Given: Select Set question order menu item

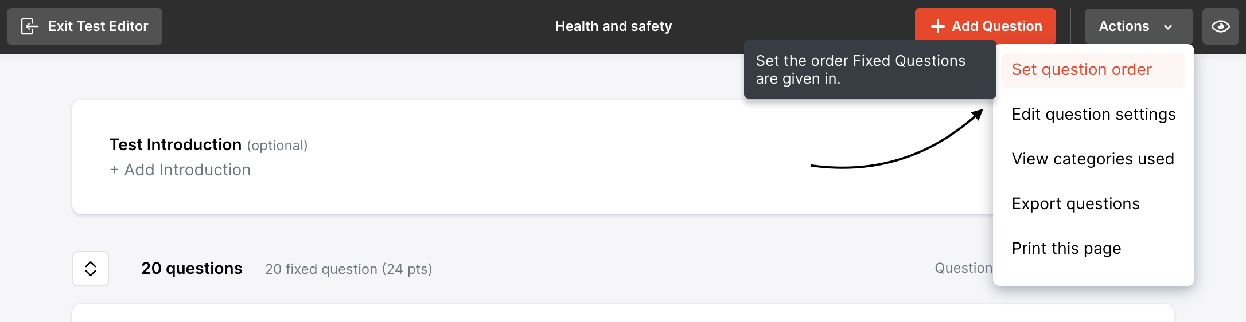Looking at the screenshot, I should (x=1081, y=70).
